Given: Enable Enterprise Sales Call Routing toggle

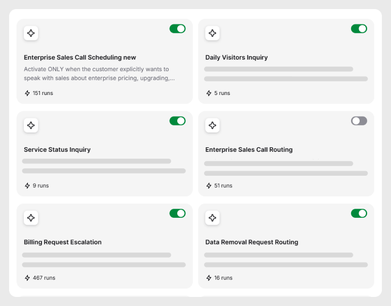Looking at the screenshot, I should tap(359, 121).
